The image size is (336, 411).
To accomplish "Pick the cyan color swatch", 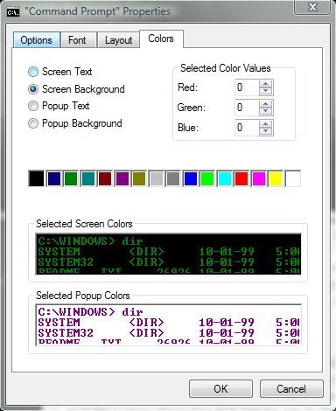I will coord(225,178).
